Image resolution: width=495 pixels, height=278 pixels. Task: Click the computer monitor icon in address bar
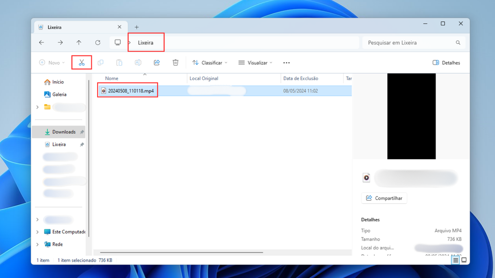click(117, 42)
